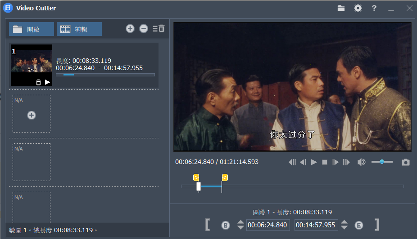The width and height of the screenshot is (417, 239).
Task: Set segment start with left bracket icon
Action: point(208,225)
